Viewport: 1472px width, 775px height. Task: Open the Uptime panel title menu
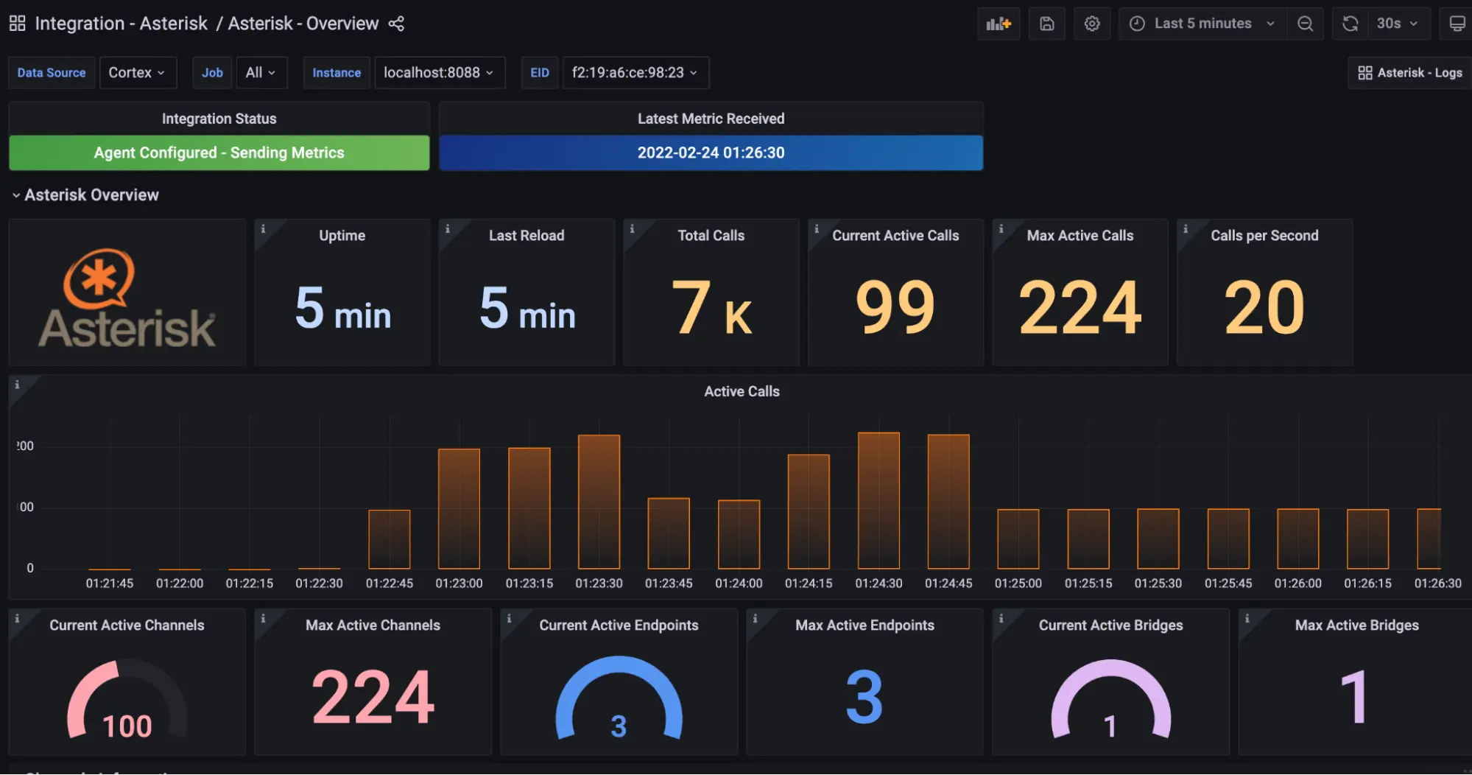342,236
